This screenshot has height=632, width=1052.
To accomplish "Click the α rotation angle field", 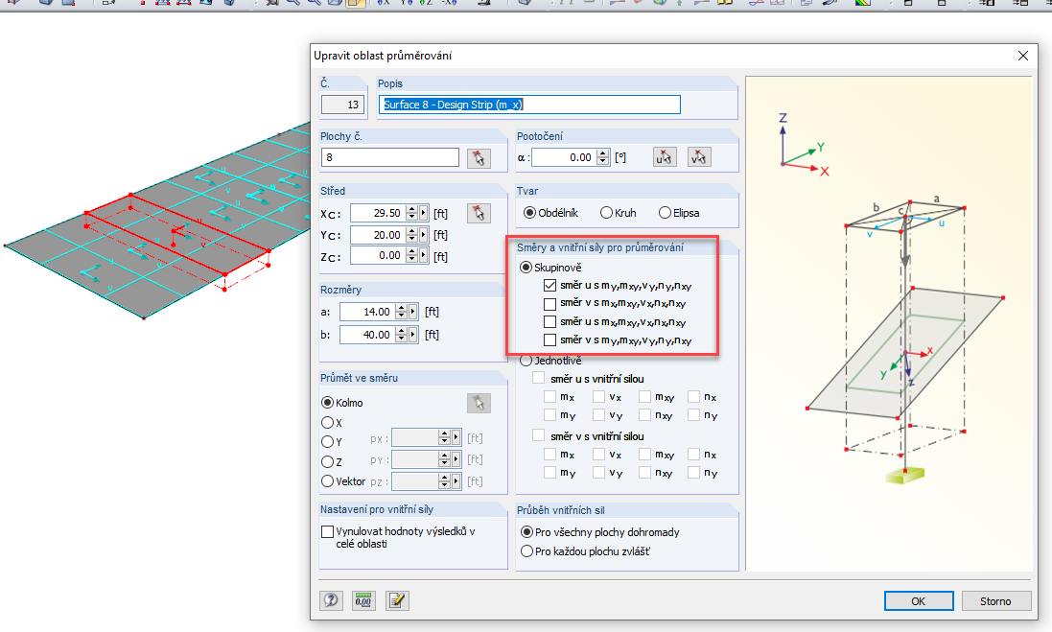I will [x=564, y=157].
